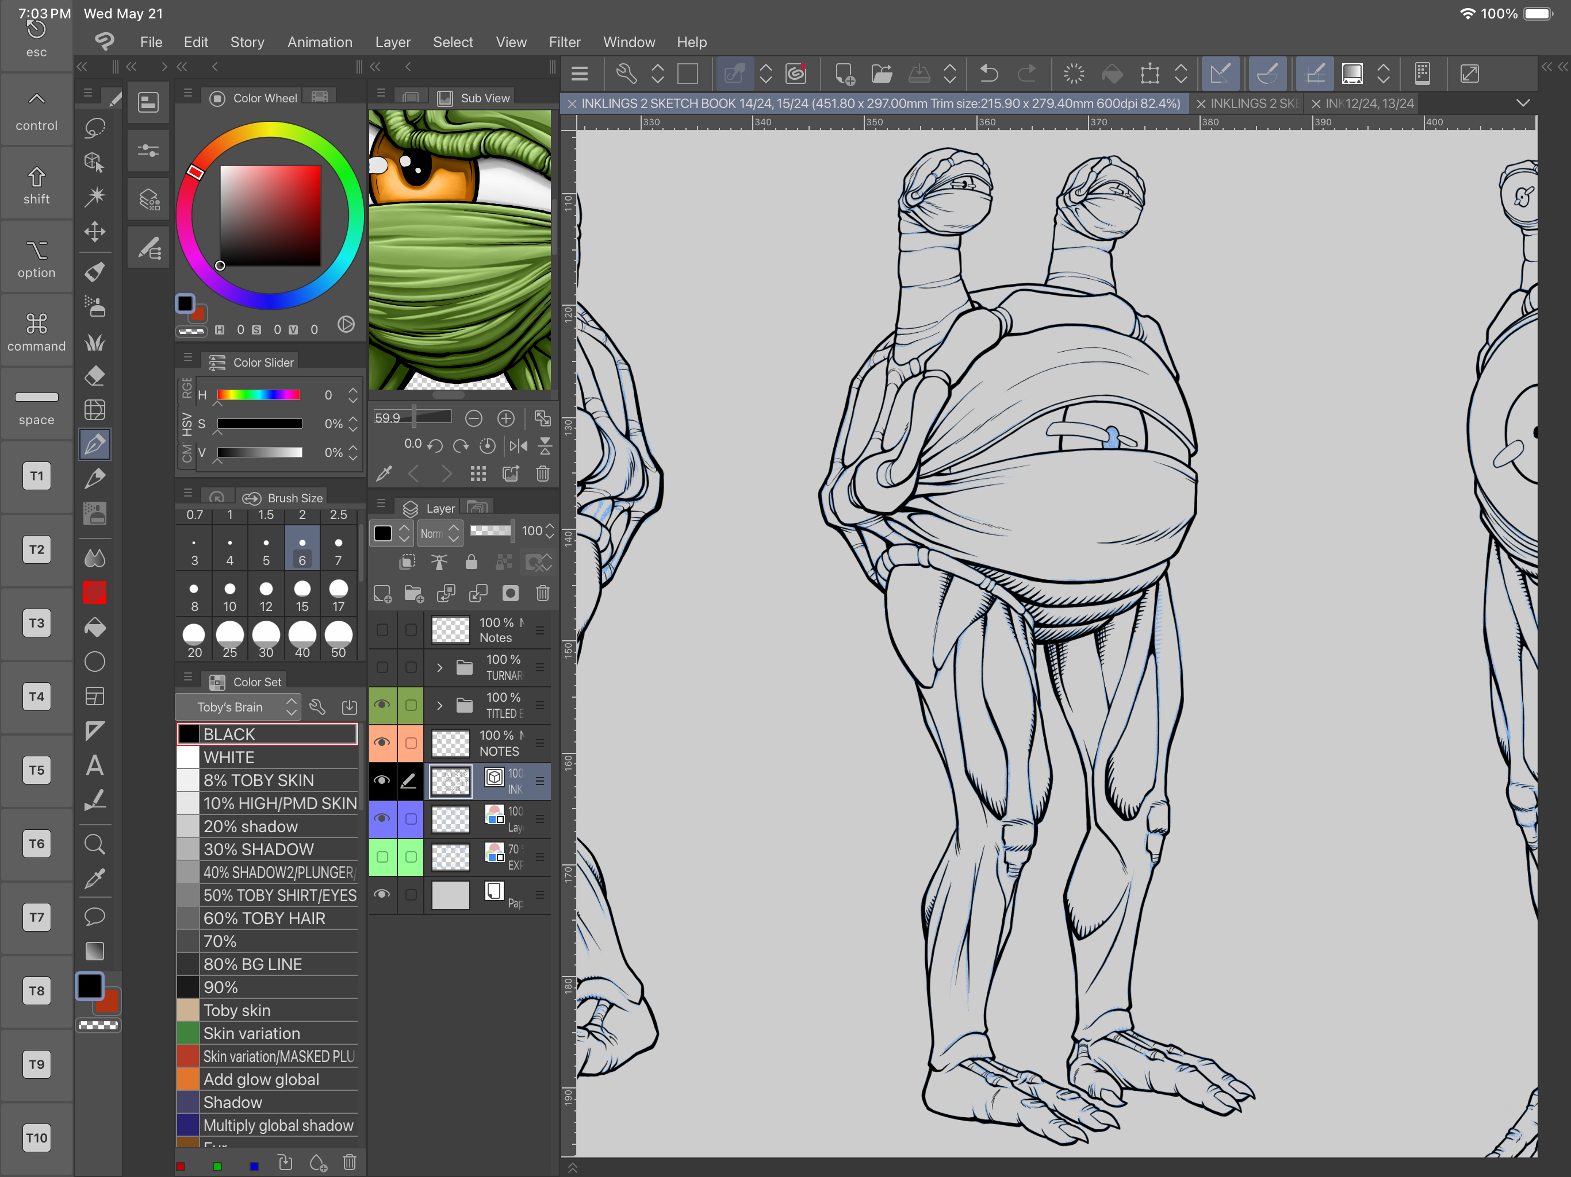This screenshot has width=1571, height=1177.
Task: Select the Figure ellipse tool
Action: 94,661
